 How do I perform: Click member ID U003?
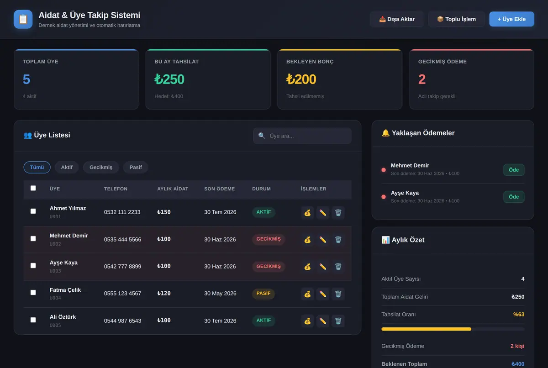coord(55,271)
